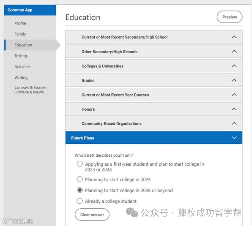Toggle chevron for Community-Based Organizations
The image size is (252, 226).
(234, 123)
